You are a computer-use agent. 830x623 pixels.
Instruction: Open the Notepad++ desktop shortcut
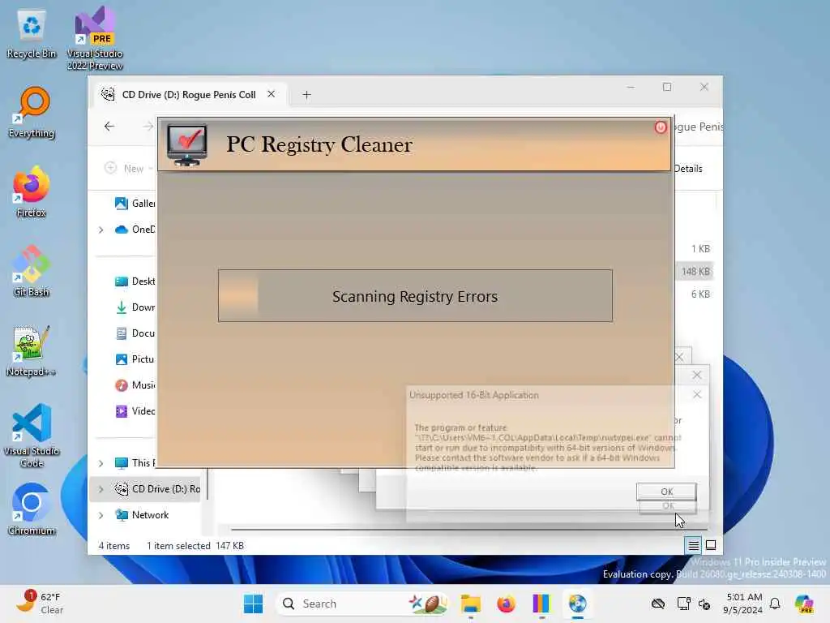click(x=32, y=350)
